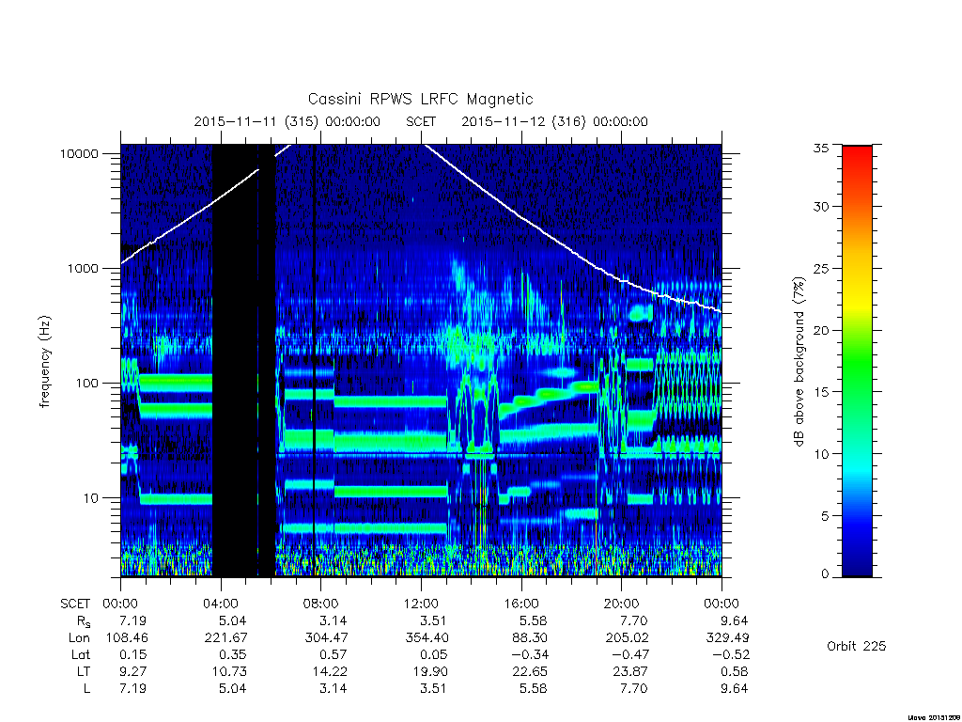This screenshot has width=962, height=722.
Task: Click local time value 0.58
Action: [734, 671]
